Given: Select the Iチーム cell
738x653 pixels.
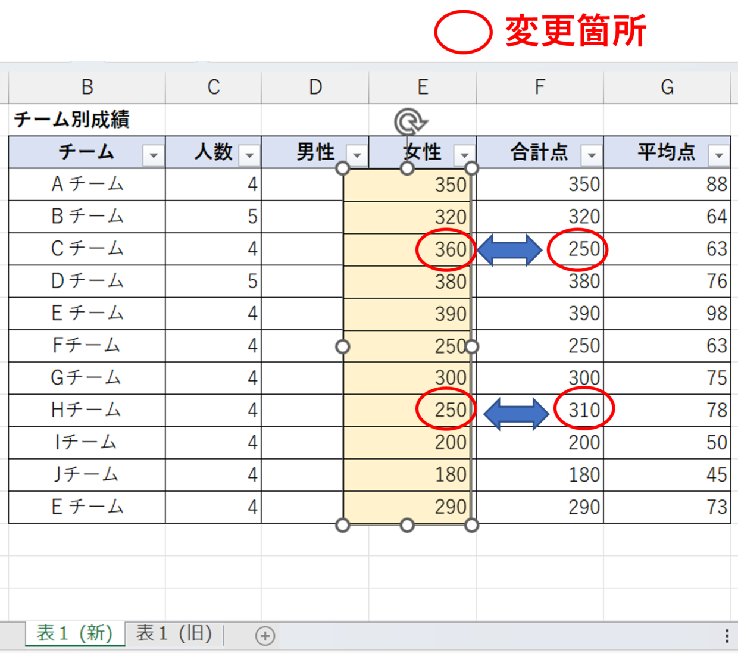Looking at the screenshot, I should pyautogui.click(x=87, y=442).
